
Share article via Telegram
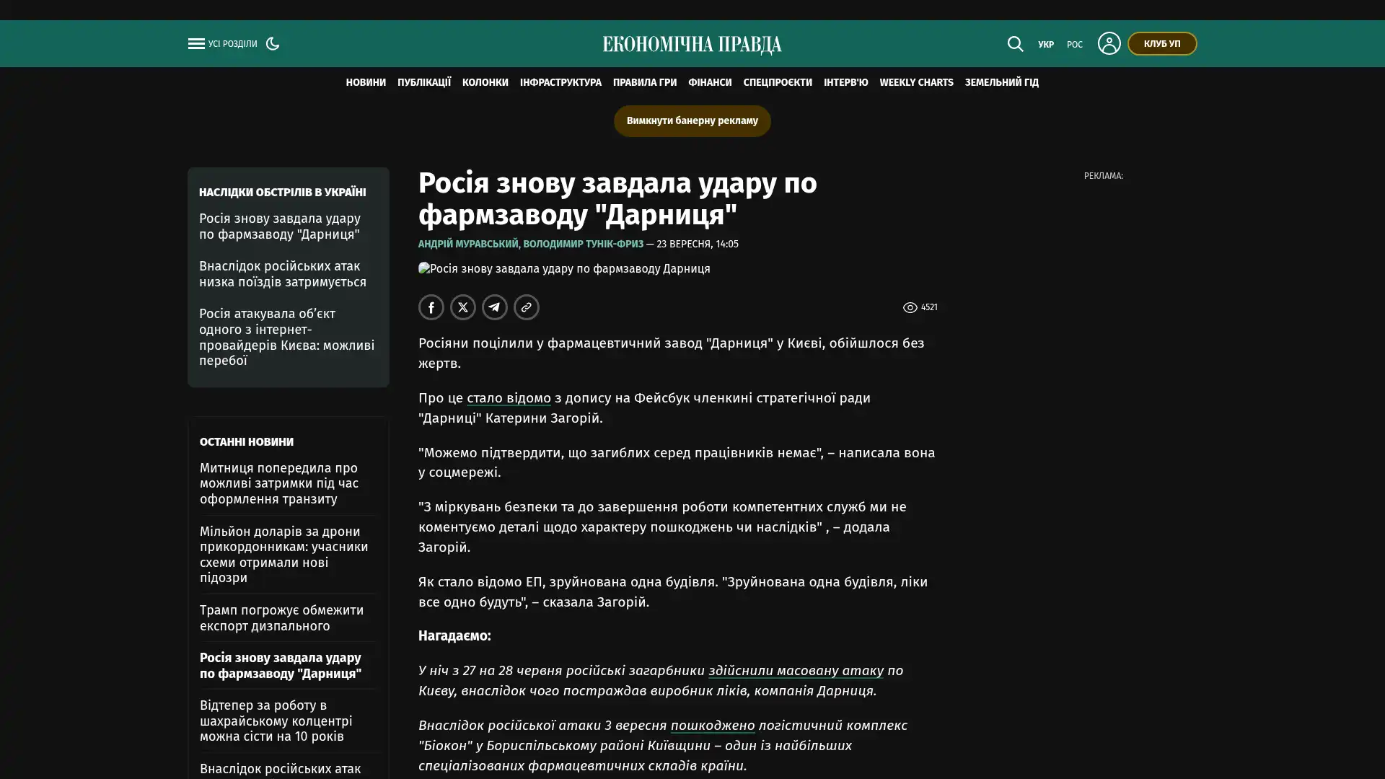495,307
